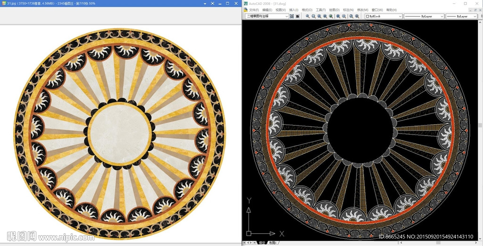This screenshot has width=483, height=246.
Task: Expand the 二维草图与注释 workspace dropdown
Action: pyautogui.click(x=286, y=16)
